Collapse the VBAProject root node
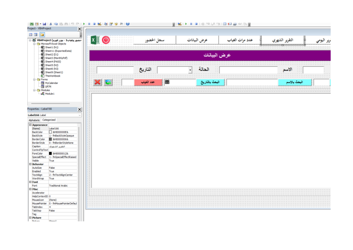 tap(30, 40)
